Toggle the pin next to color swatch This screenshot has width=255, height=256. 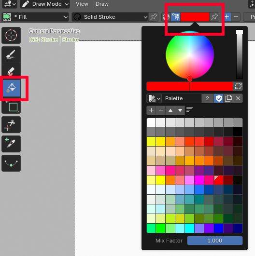214,17
